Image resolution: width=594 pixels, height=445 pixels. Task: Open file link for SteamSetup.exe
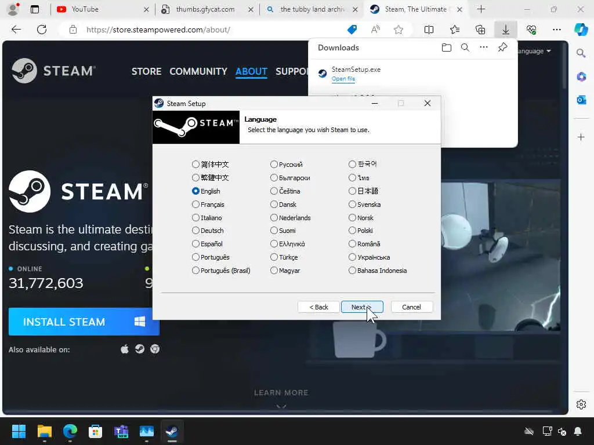[x=343, y=79]
